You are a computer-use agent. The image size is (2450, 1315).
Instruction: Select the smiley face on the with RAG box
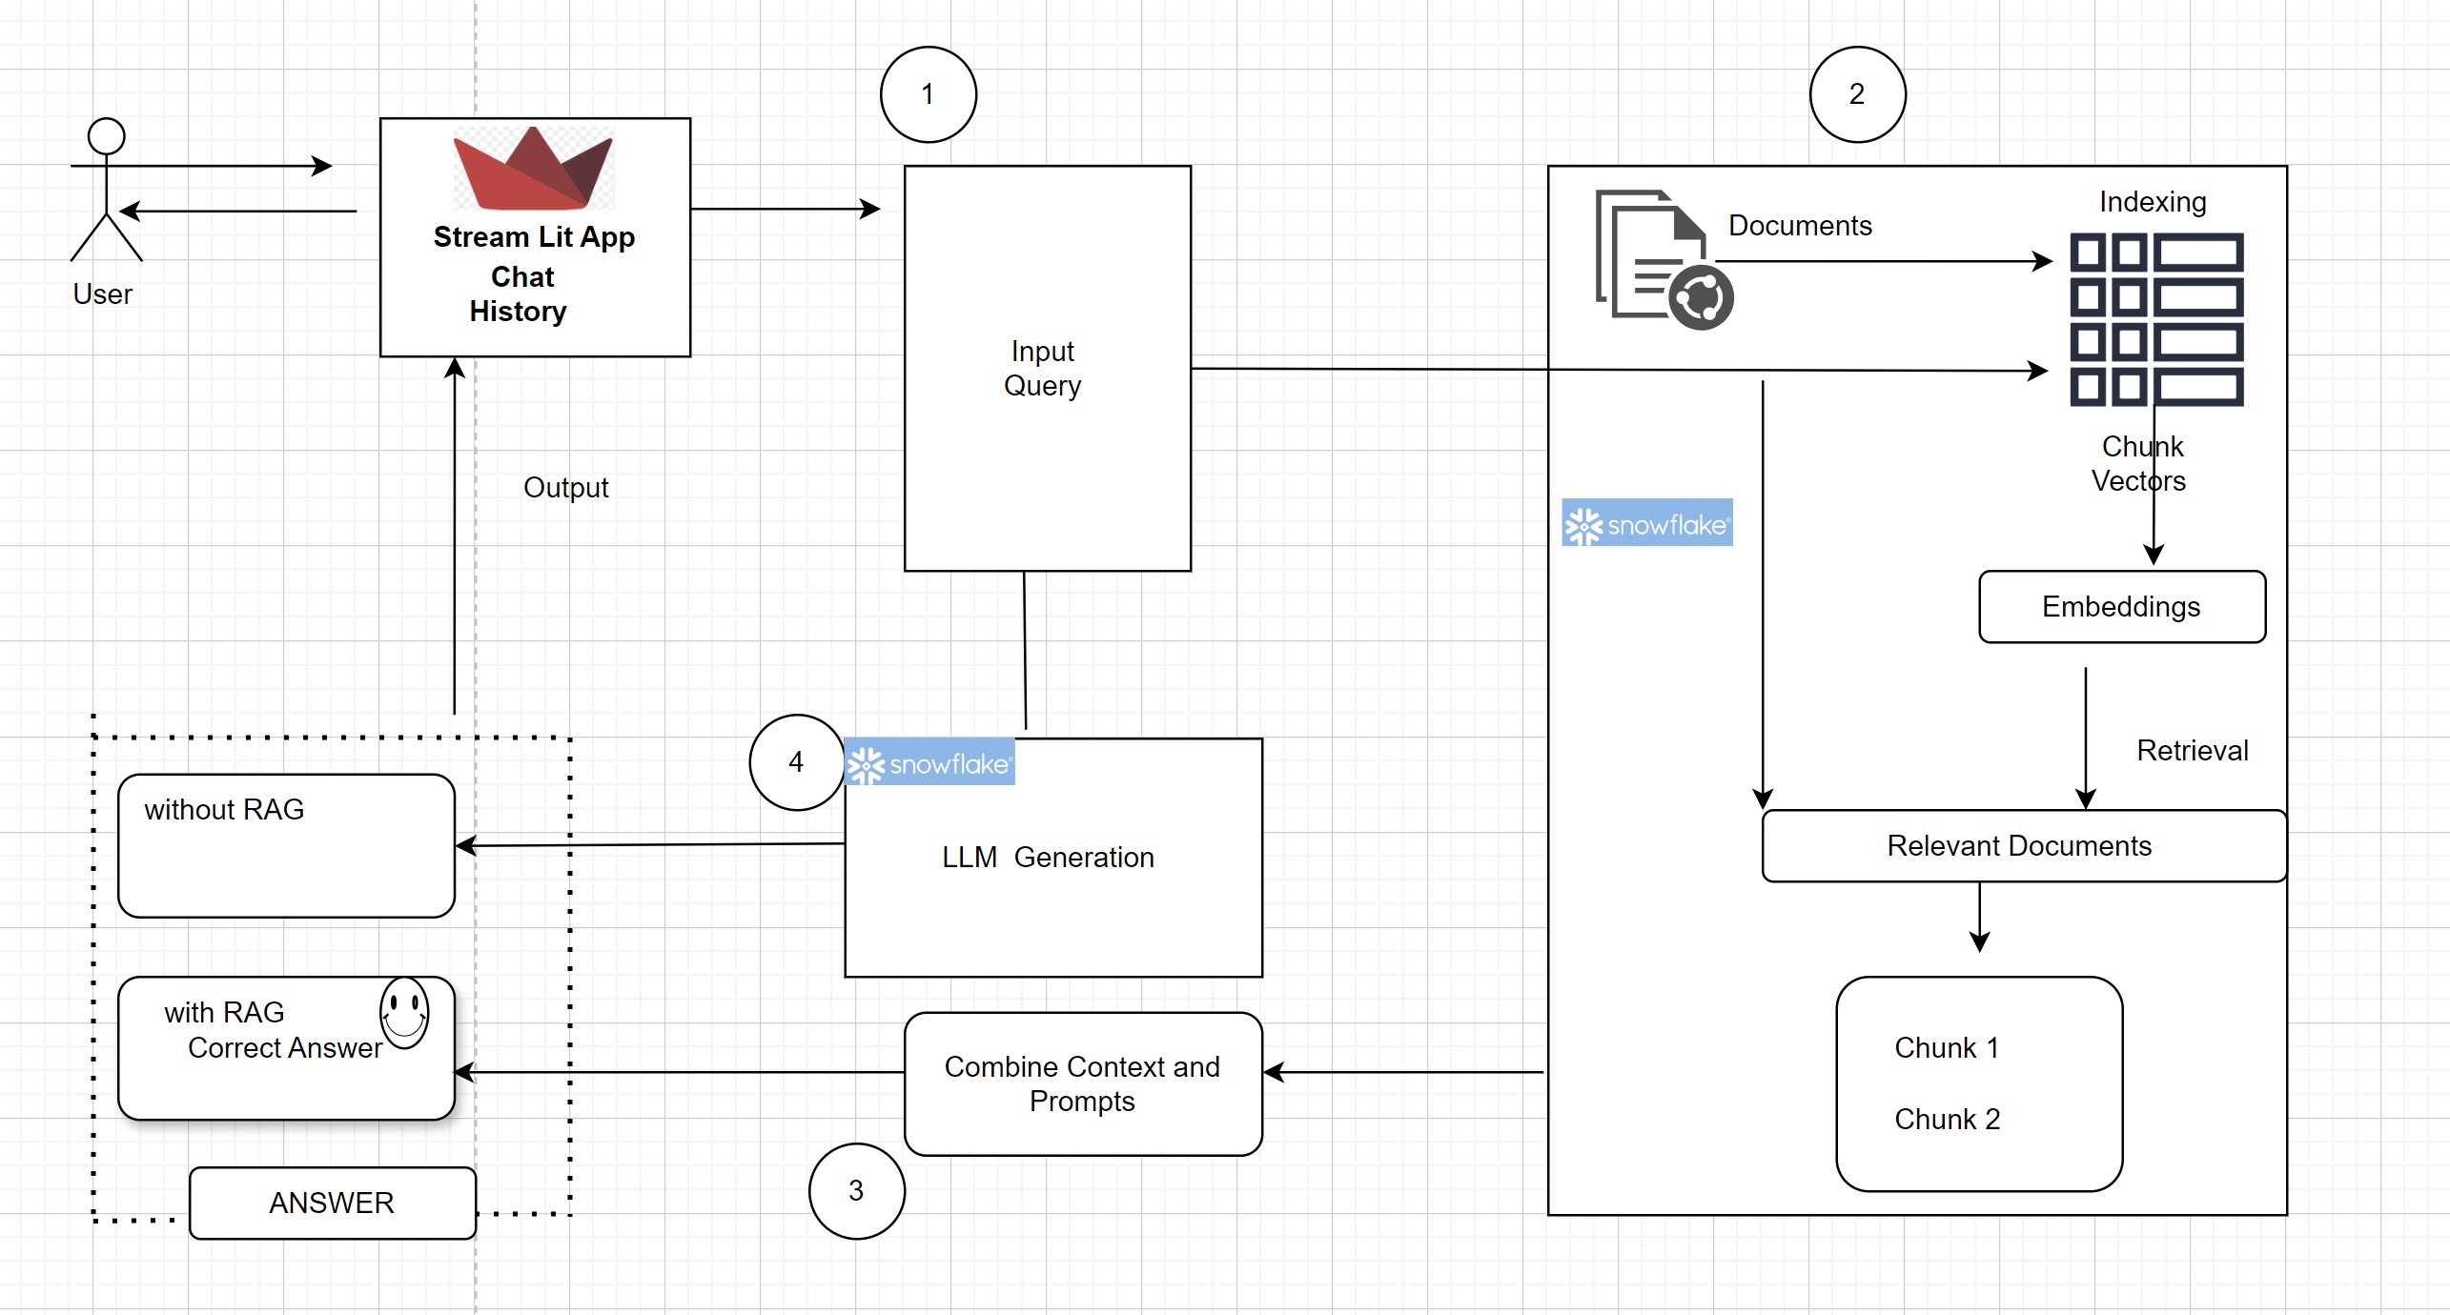click(x=404, y=1012)
